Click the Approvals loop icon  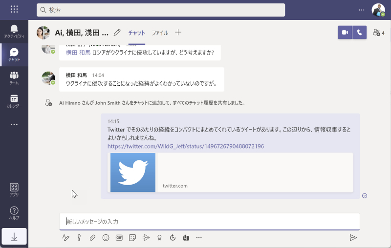tap(173, 238)
